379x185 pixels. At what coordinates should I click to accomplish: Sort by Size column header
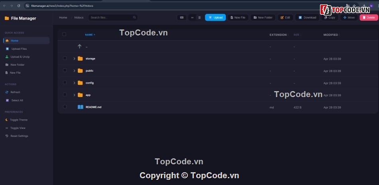click(x=297, y=35)
